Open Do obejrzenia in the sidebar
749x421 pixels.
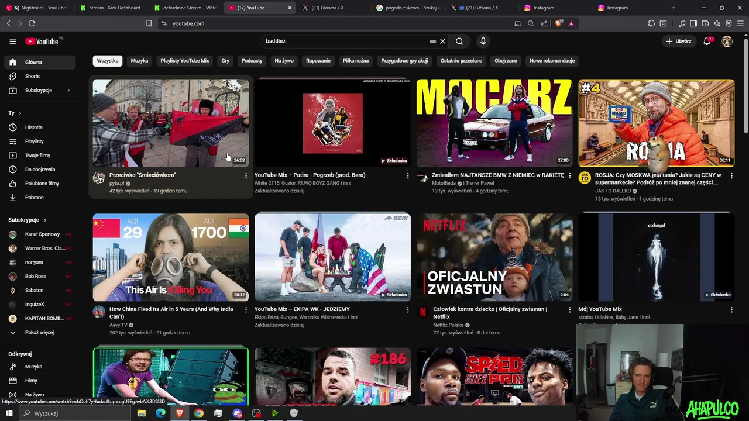40,169
